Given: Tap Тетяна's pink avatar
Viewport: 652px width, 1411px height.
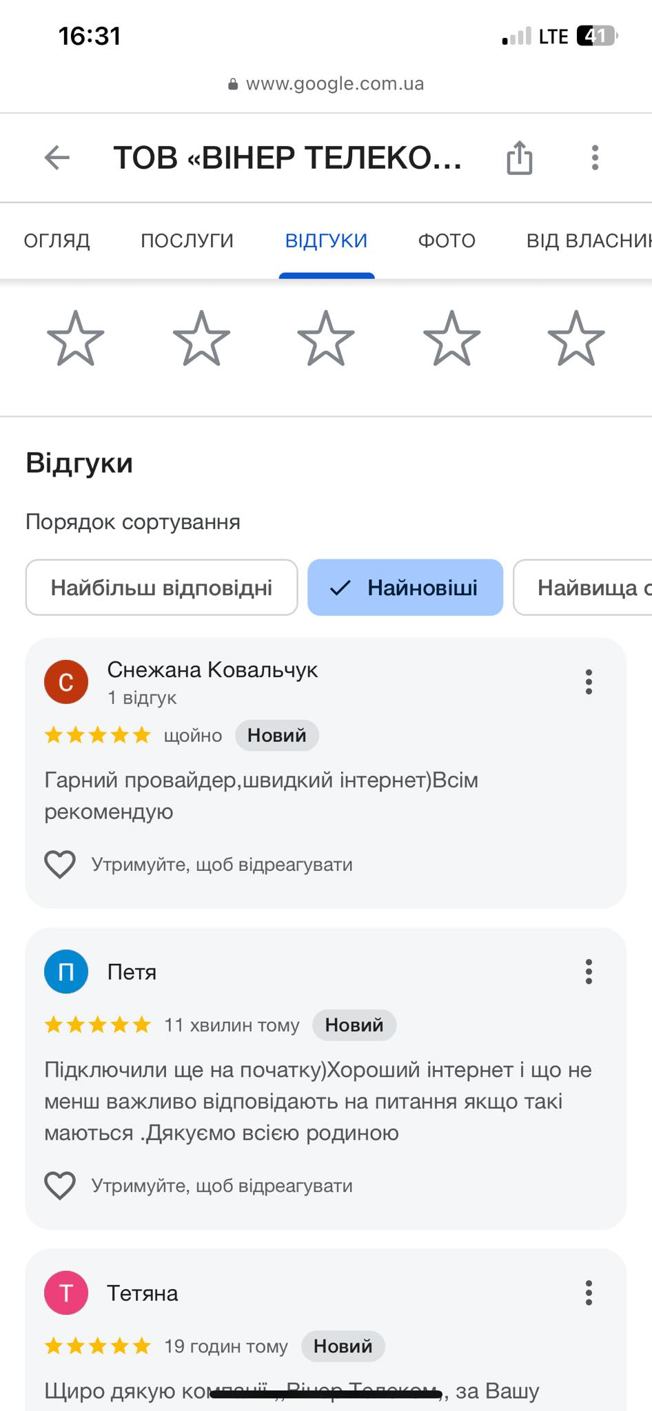Looking at the screenshot, I should (66, 1293).
